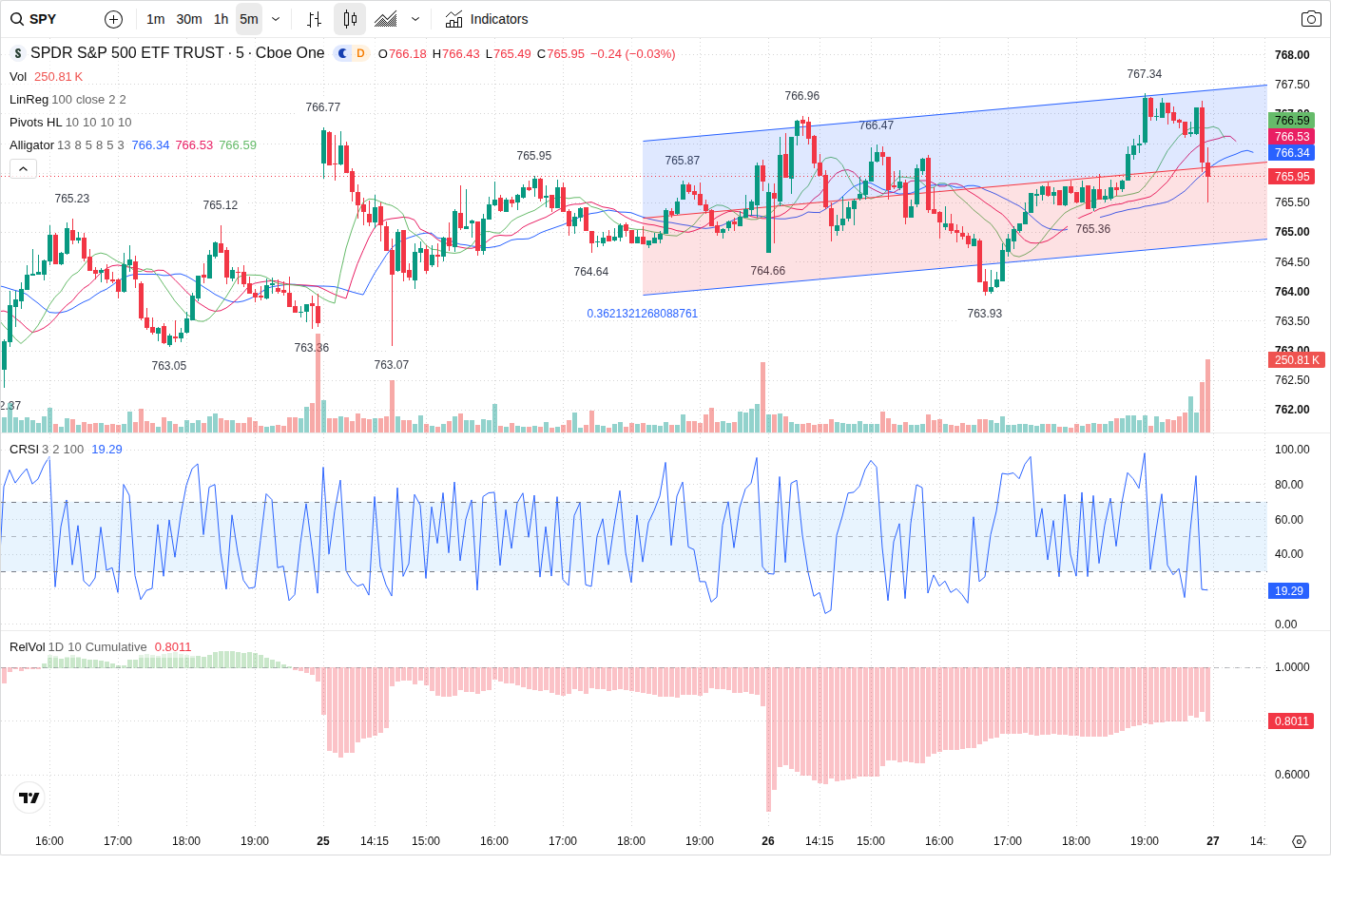This screenshot has height=903, width=1350.
Task: Click the 27 date marker on time axis
Action: pos(1213,841)
